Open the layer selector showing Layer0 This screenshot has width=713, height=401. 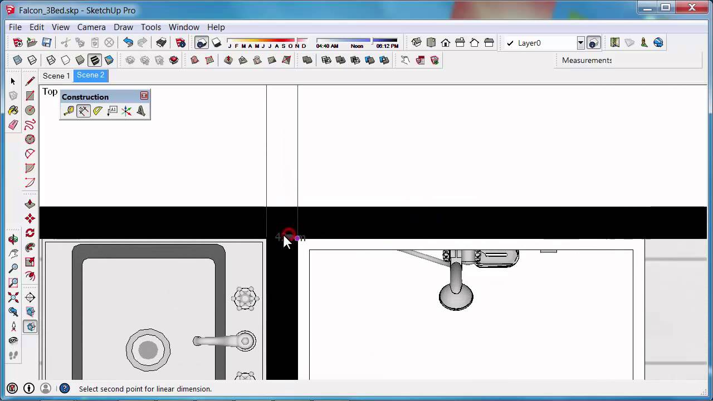544,43
